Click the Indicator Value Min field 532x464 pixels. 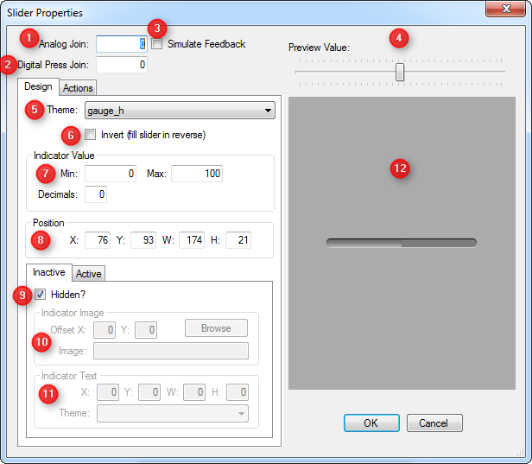pyautogui.click(x=111, y=174)
